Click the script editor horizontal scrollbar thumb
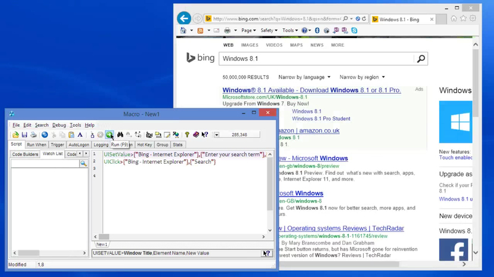Screen dimensions: 494x277 (104, 237)
